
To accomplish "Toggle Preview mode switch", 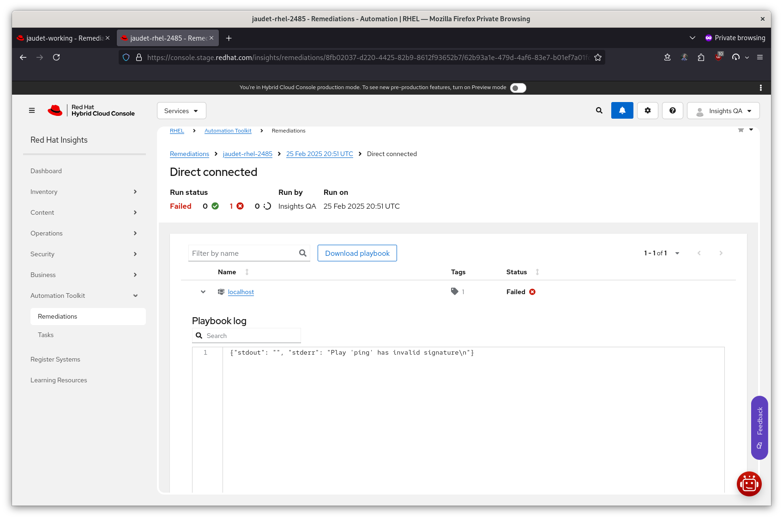I will pos(518,88).
